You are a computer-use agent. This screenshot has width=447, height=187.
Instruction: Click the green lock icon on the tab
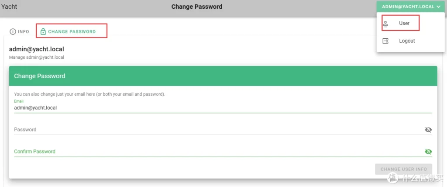(43, 32)
